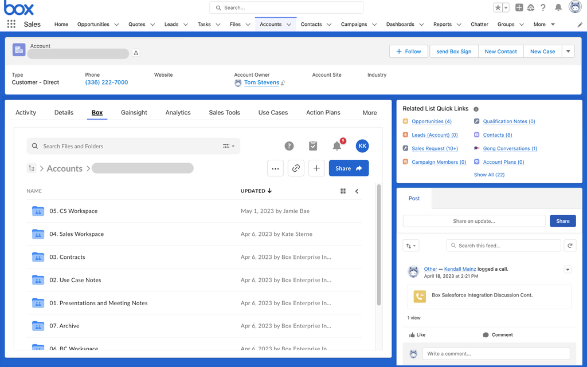This screenshot has width=587, height=367.
Task: Open the More nav menu
Action: coord(544,24)
